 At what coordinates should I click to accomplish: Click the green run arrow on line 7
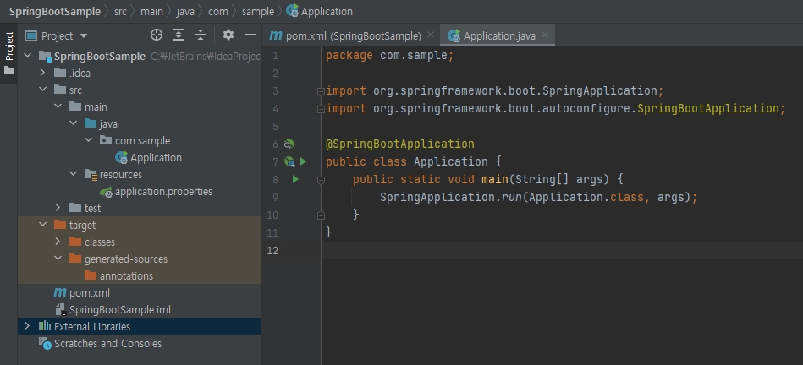point(303,161)
